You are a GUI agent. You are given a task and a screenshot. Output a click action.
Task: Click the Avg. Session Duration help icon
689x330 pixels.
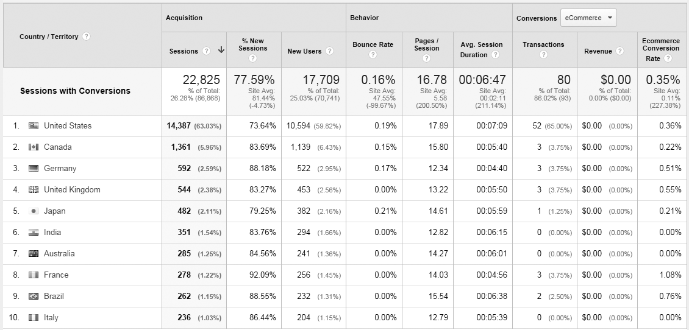pos(496,55)
